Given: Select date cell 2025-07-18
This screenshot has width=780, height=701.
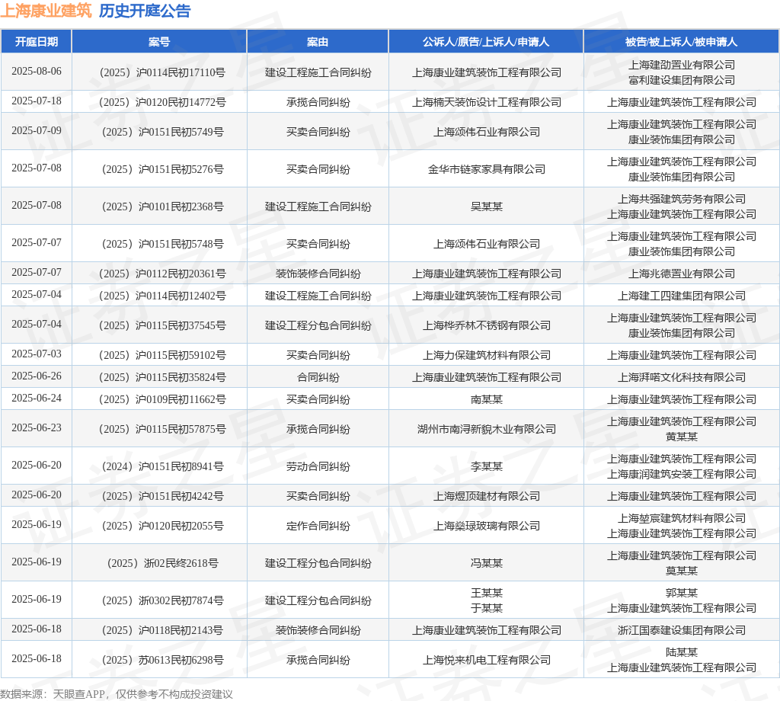Looking at the screenshot, I should [37, 101].
